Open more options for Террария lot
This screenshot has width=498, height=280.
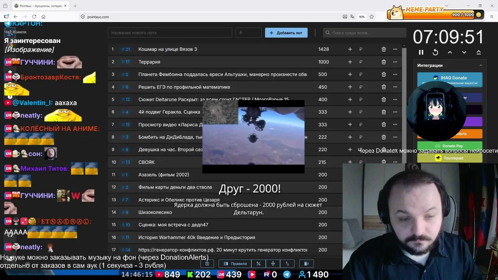pyautogui.click(x=395, y=62)
